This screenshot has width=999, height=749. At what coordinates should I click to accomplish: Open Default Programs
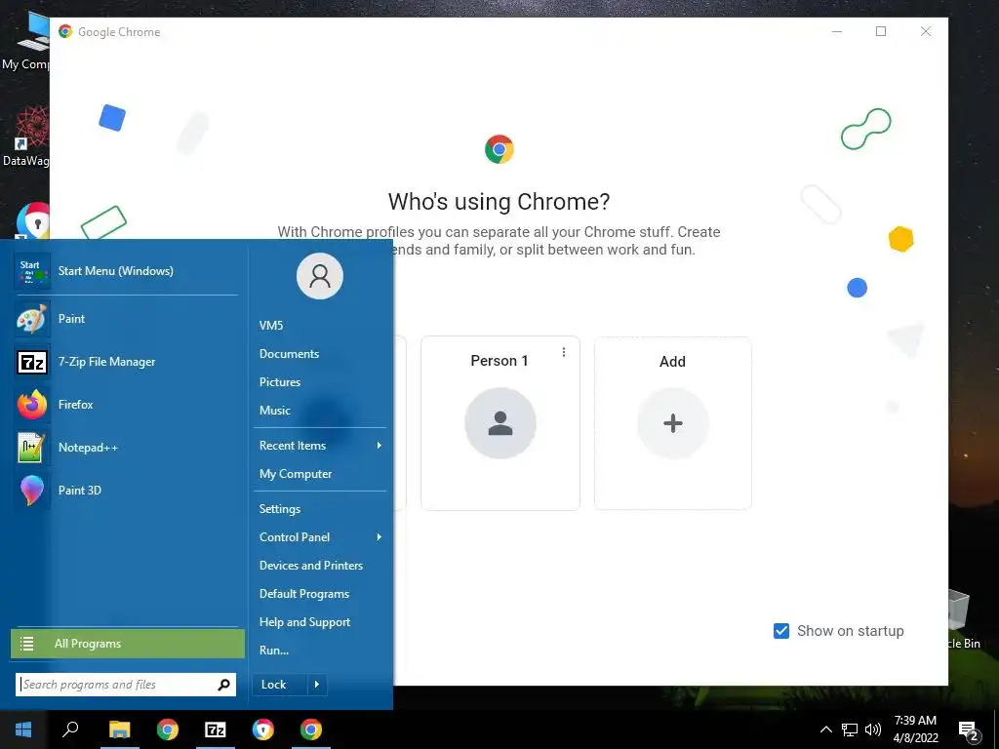[304, 594]
